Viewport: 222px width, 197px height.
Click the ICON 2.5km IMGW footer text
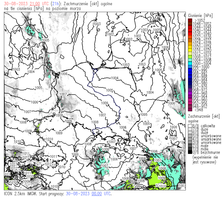tap(20, 194)
